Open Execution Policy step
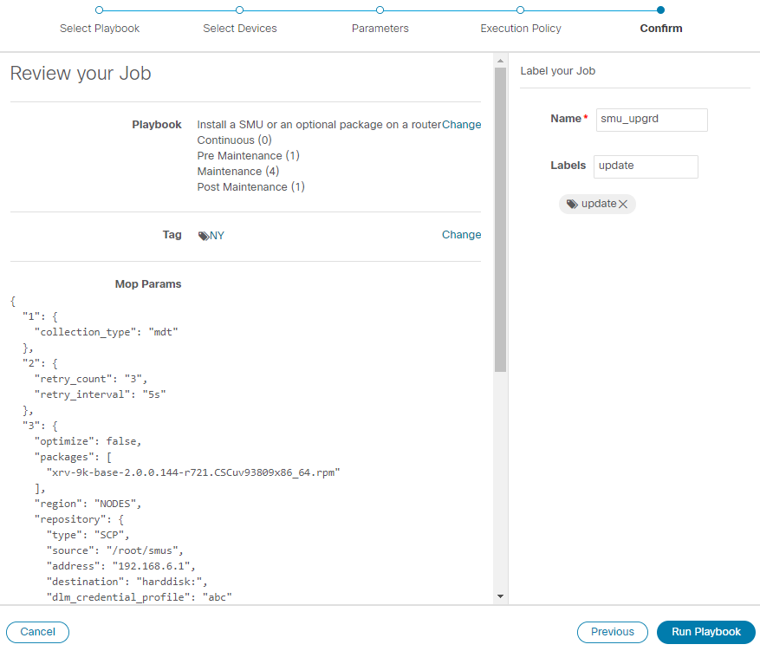This screenshot has width=760, height=651. 520,10
